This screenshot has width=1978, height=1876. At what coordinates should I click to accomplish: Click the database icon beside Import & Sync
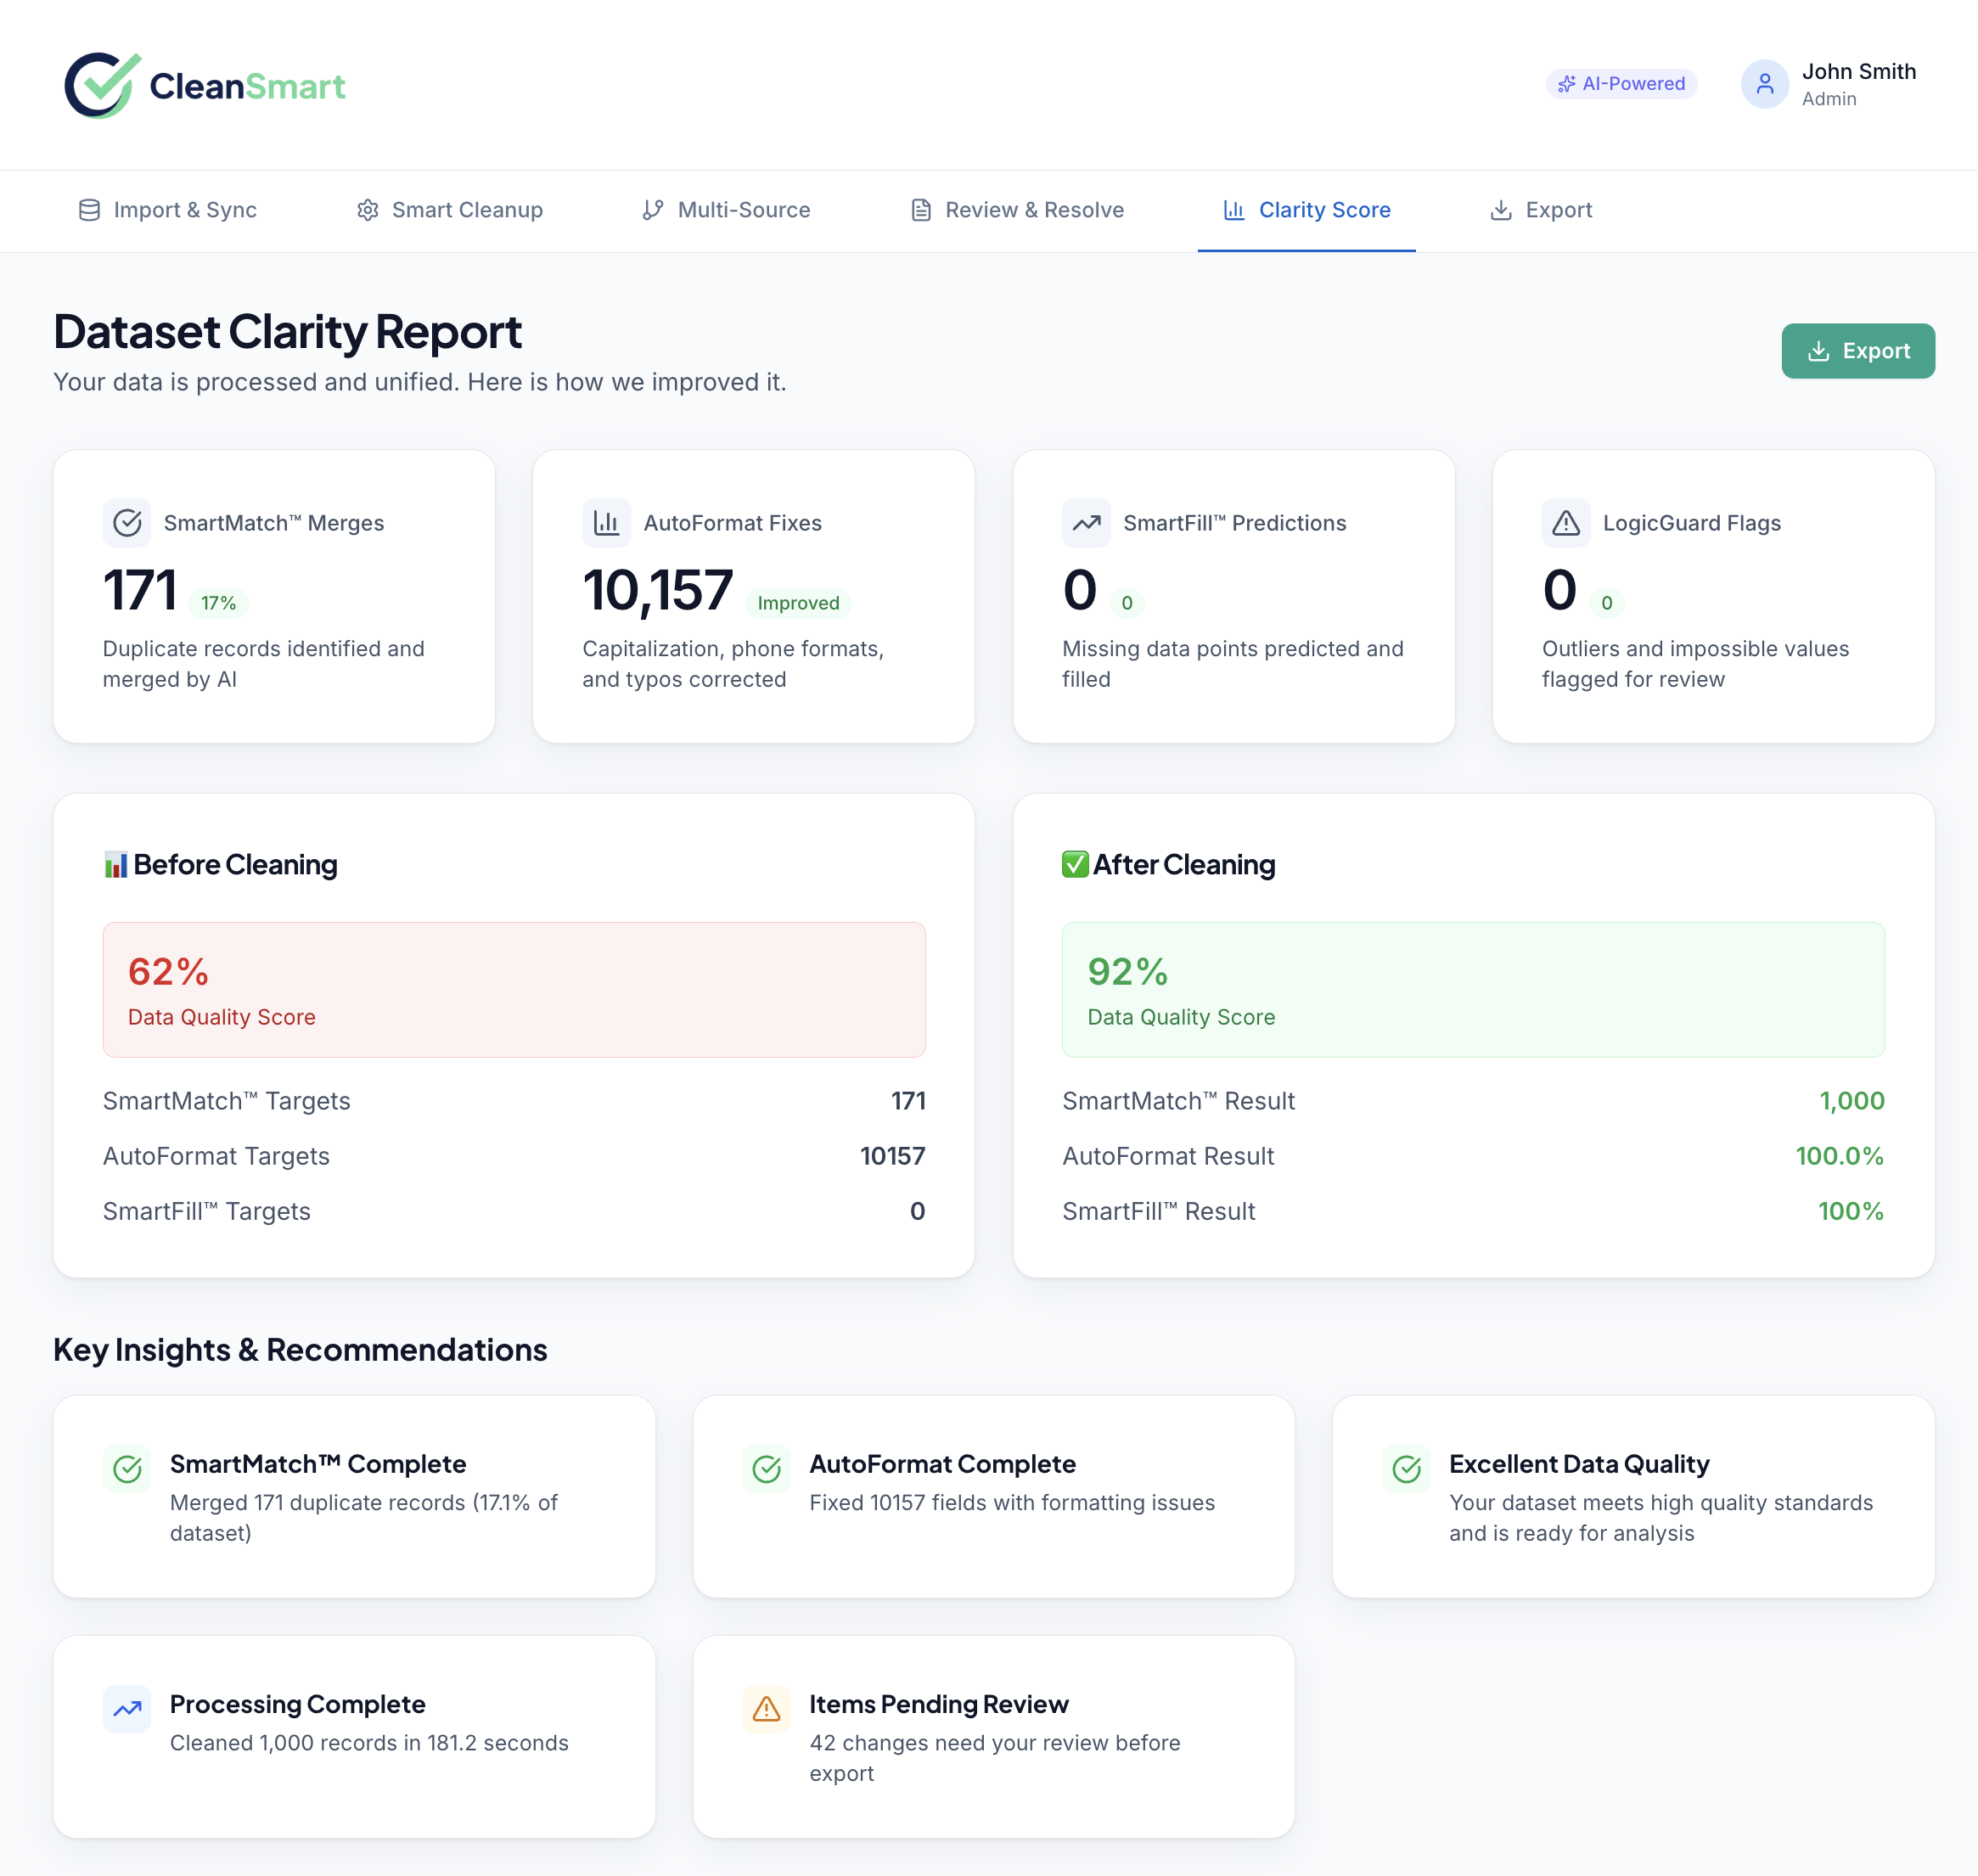[89, 210]
